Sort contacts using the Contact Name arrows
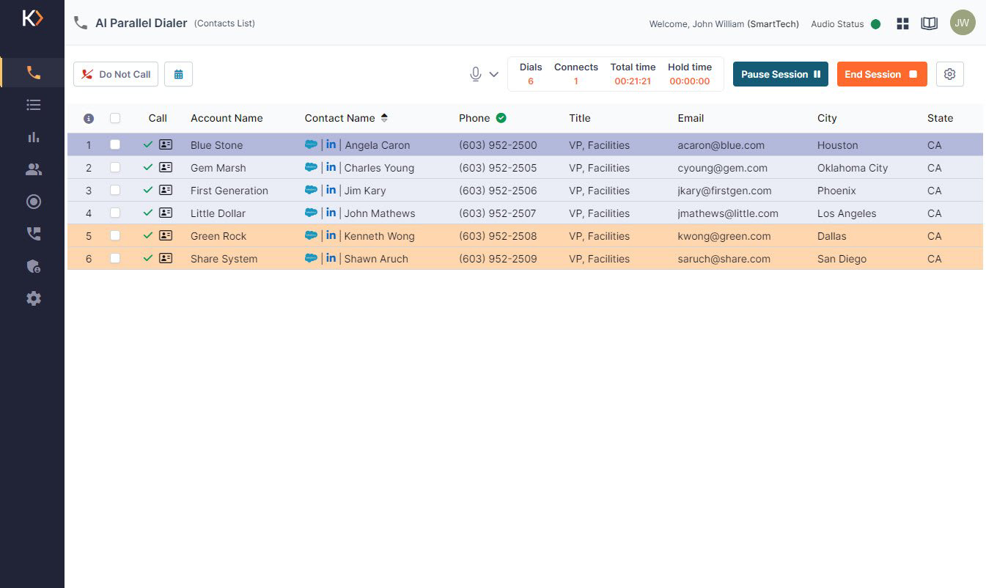Screen dimensions: 986x588 pos(386,117)
